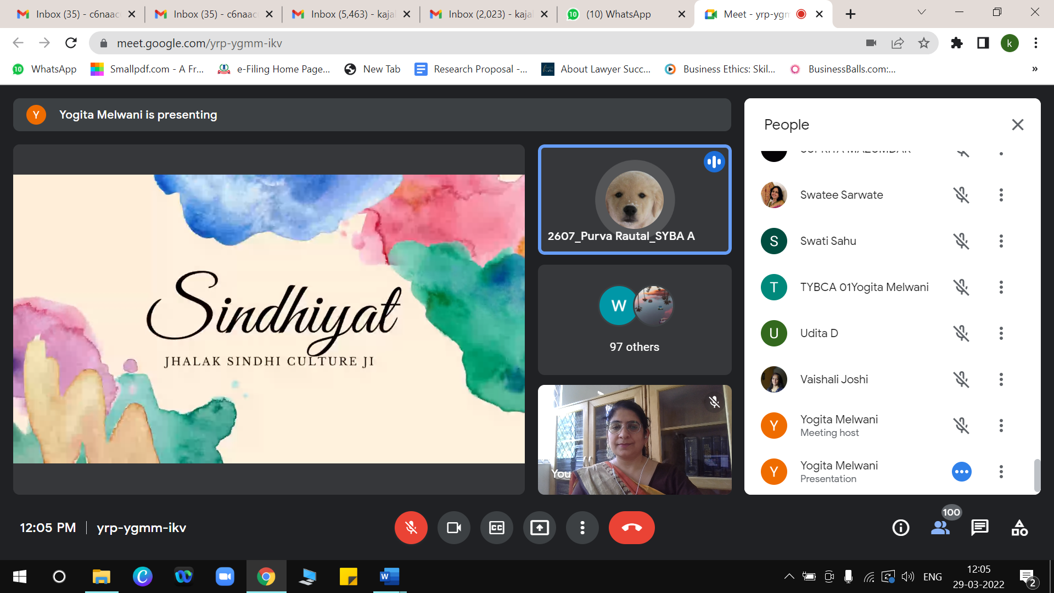Switch to the WhatsApp browser tab
This screenshot has width=1054, height=593.
click(x=618, y=14)
